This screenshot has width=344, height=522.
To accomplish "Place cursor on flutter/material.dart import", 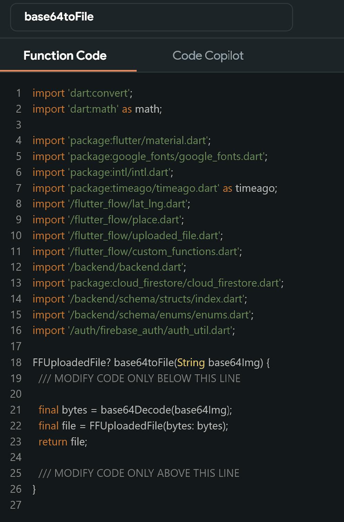I will (x=121, y=141).
